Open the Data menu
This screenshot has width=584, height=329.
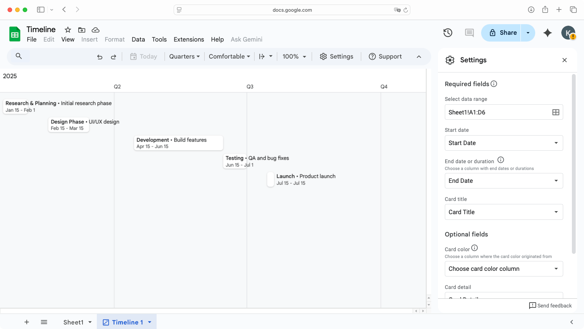coord(138,39)
